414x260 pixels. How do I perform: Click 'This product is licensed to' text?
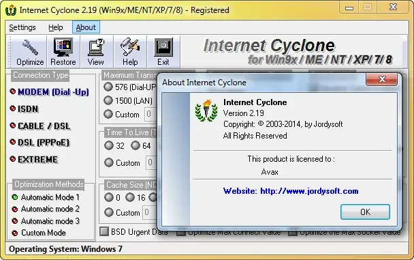[291, 159]
